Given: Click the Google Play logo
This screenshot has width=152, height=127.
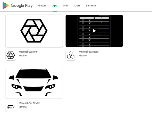Looking at the screenshot, I should click(18, 5).
